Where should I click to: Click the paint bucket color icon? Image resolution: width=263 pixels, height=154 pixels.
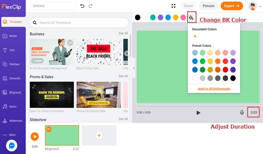191,17
